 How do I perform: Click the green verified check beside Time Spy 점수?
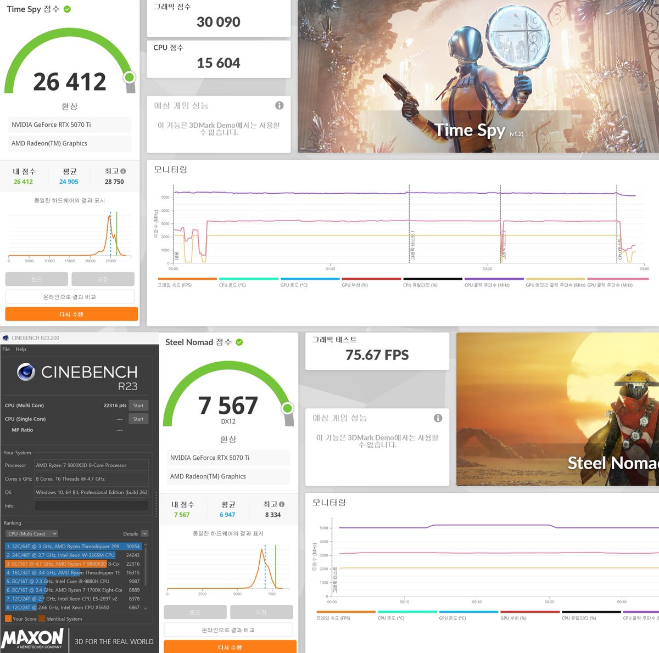(x=67, y=9)
